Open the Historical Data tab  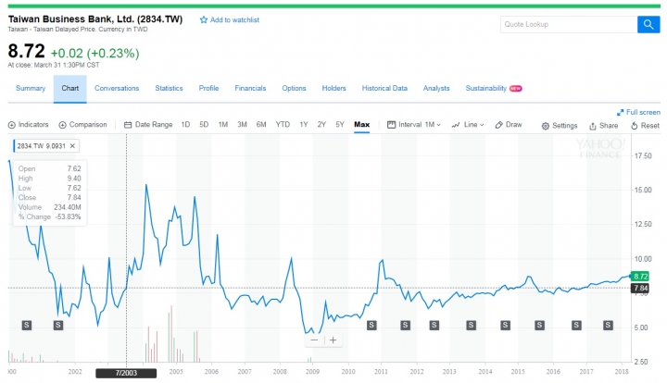(384, 88)
